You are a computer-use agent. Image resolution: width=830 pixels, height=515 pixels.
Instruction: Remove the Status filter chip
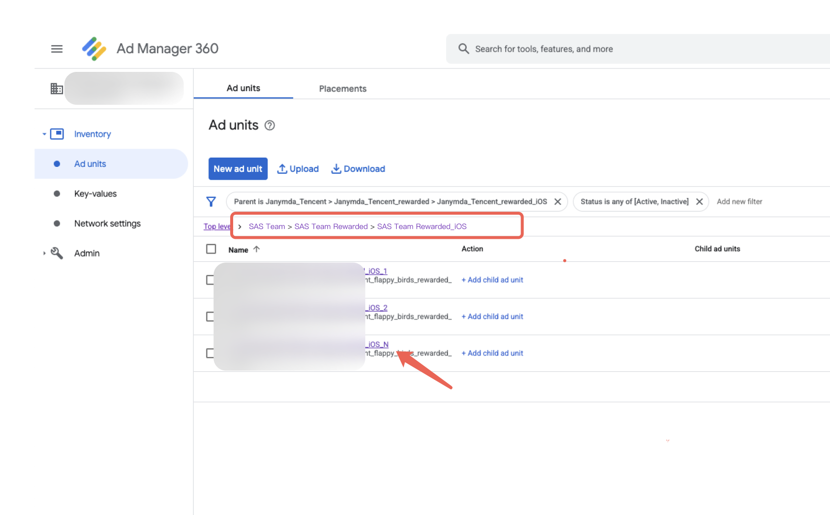click(699, 202)
